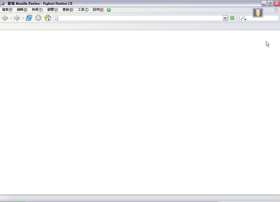Click the page icon inside the address bar

[57, 18]
